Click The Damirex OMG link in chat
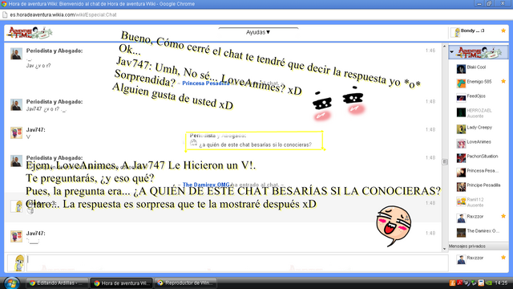The width and height of the screenshot is (513, 289). pyautogui.click(x=207, y=185)
